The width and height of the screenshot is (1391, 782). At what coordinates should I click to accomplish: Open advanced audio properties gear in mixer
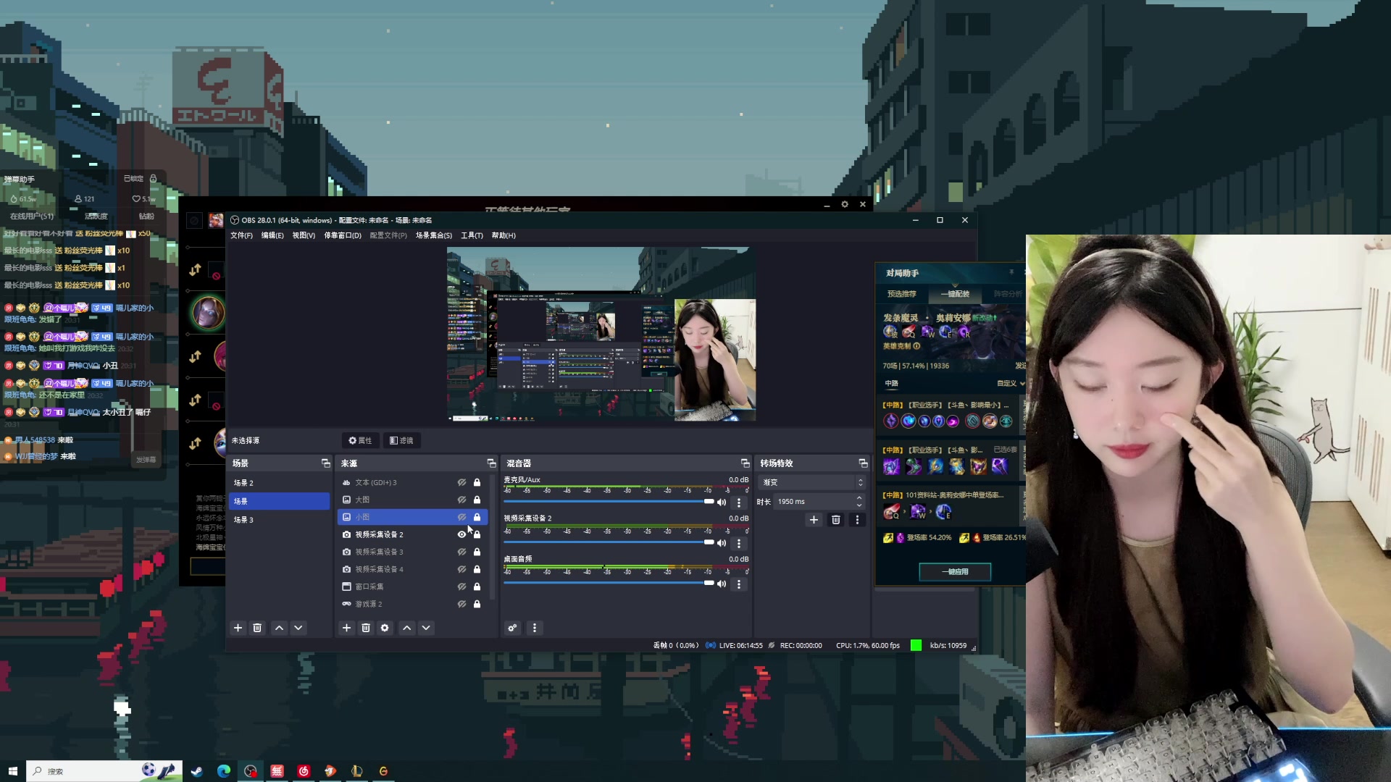[x=512, y=628]
